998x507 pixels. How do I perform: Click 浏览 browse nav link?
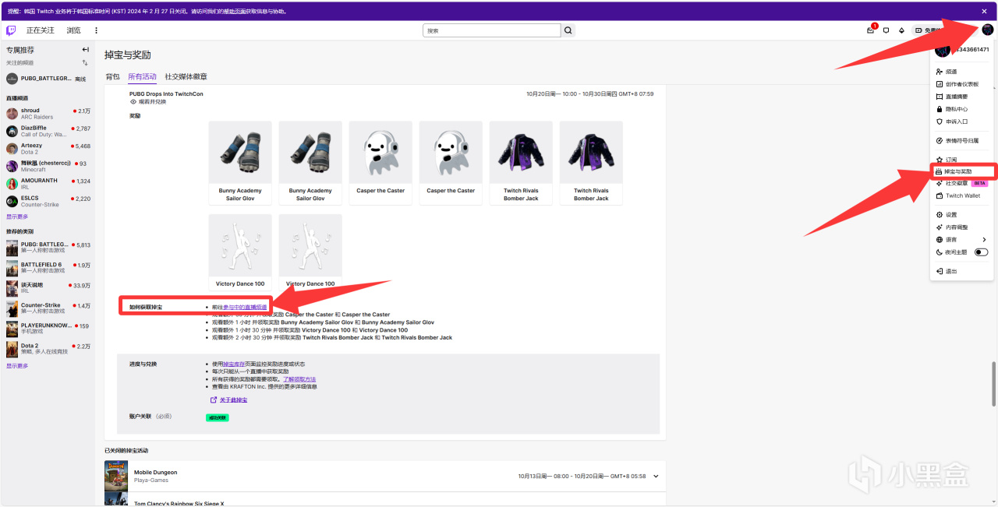(x=73, y=30)
